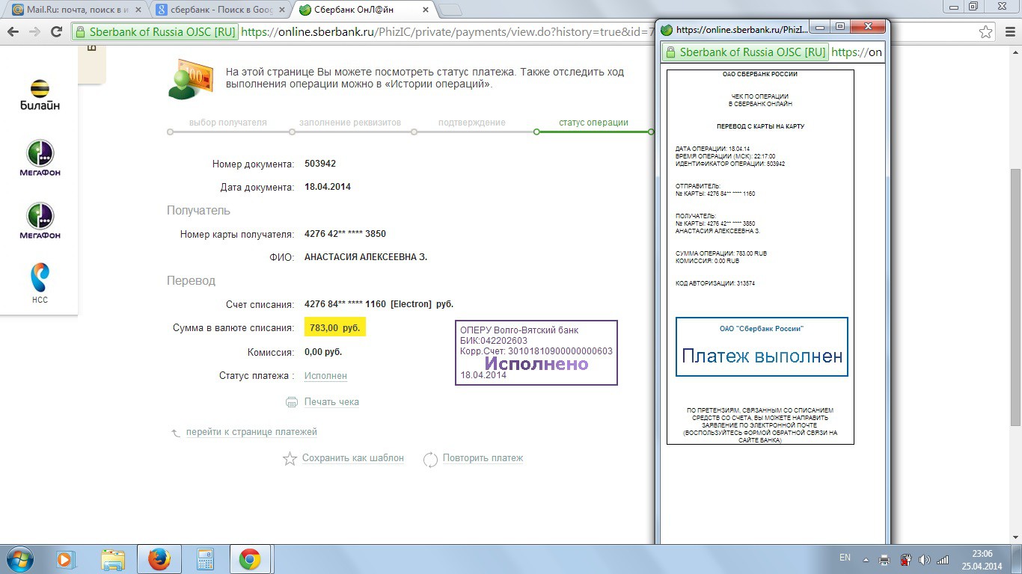Click the document date 18.04.2014 value
The width and height of the screenshot is (1022, 574).
(x=328, y=187)
